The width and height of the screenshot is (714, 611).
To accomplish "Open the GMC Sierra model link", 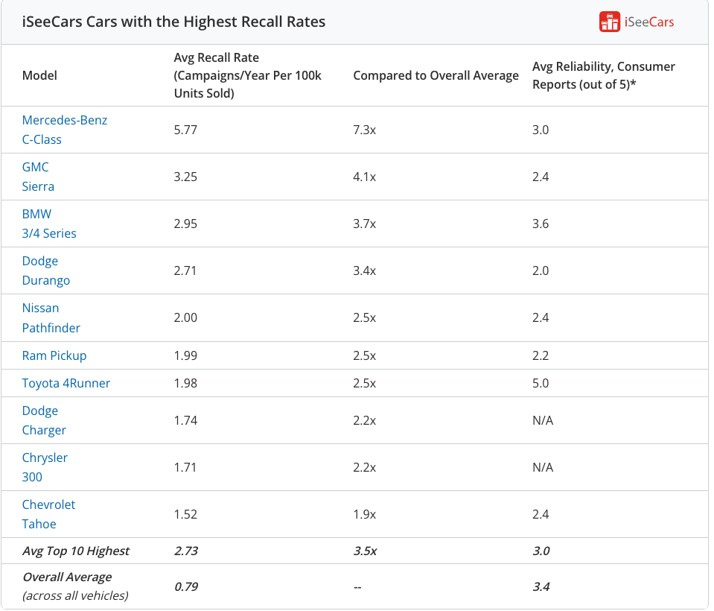I will coord(38,177).
